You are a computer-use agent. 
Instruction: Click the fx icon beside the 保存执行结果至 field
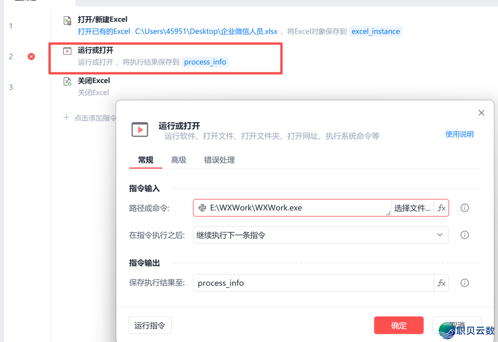coord(441,283)
